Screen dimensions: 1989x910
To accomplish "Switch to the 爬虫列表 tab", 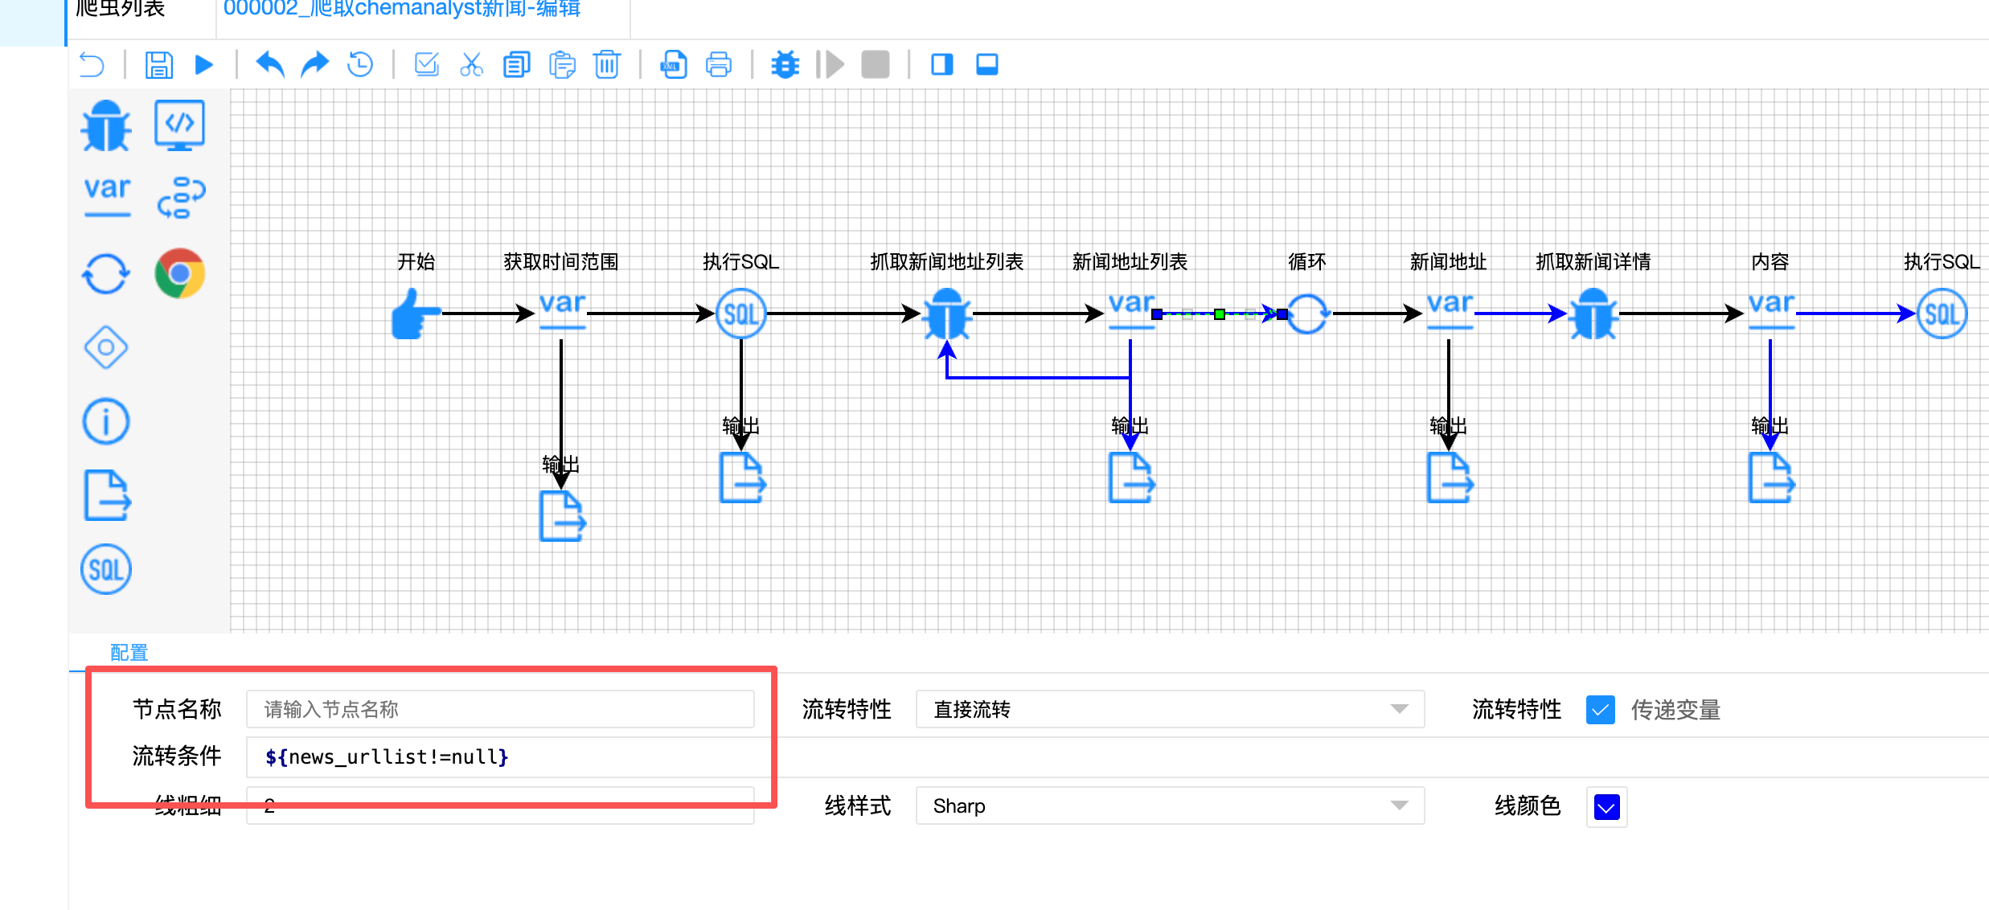I will 121,10.
